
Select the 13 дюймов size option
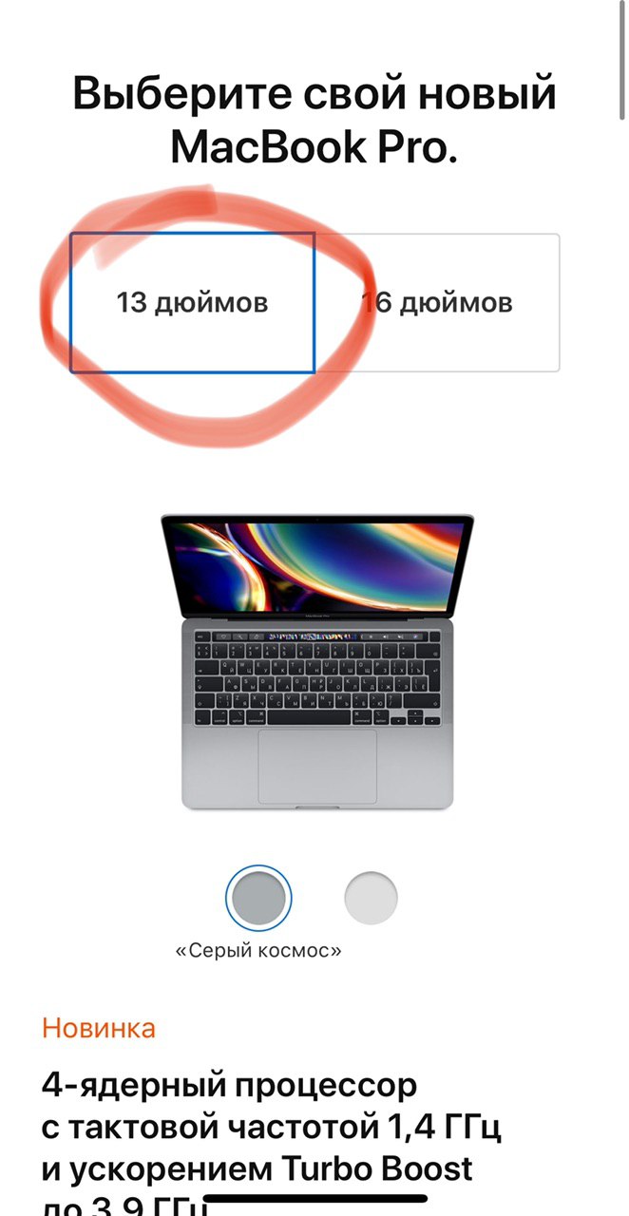tap(192, 303)
